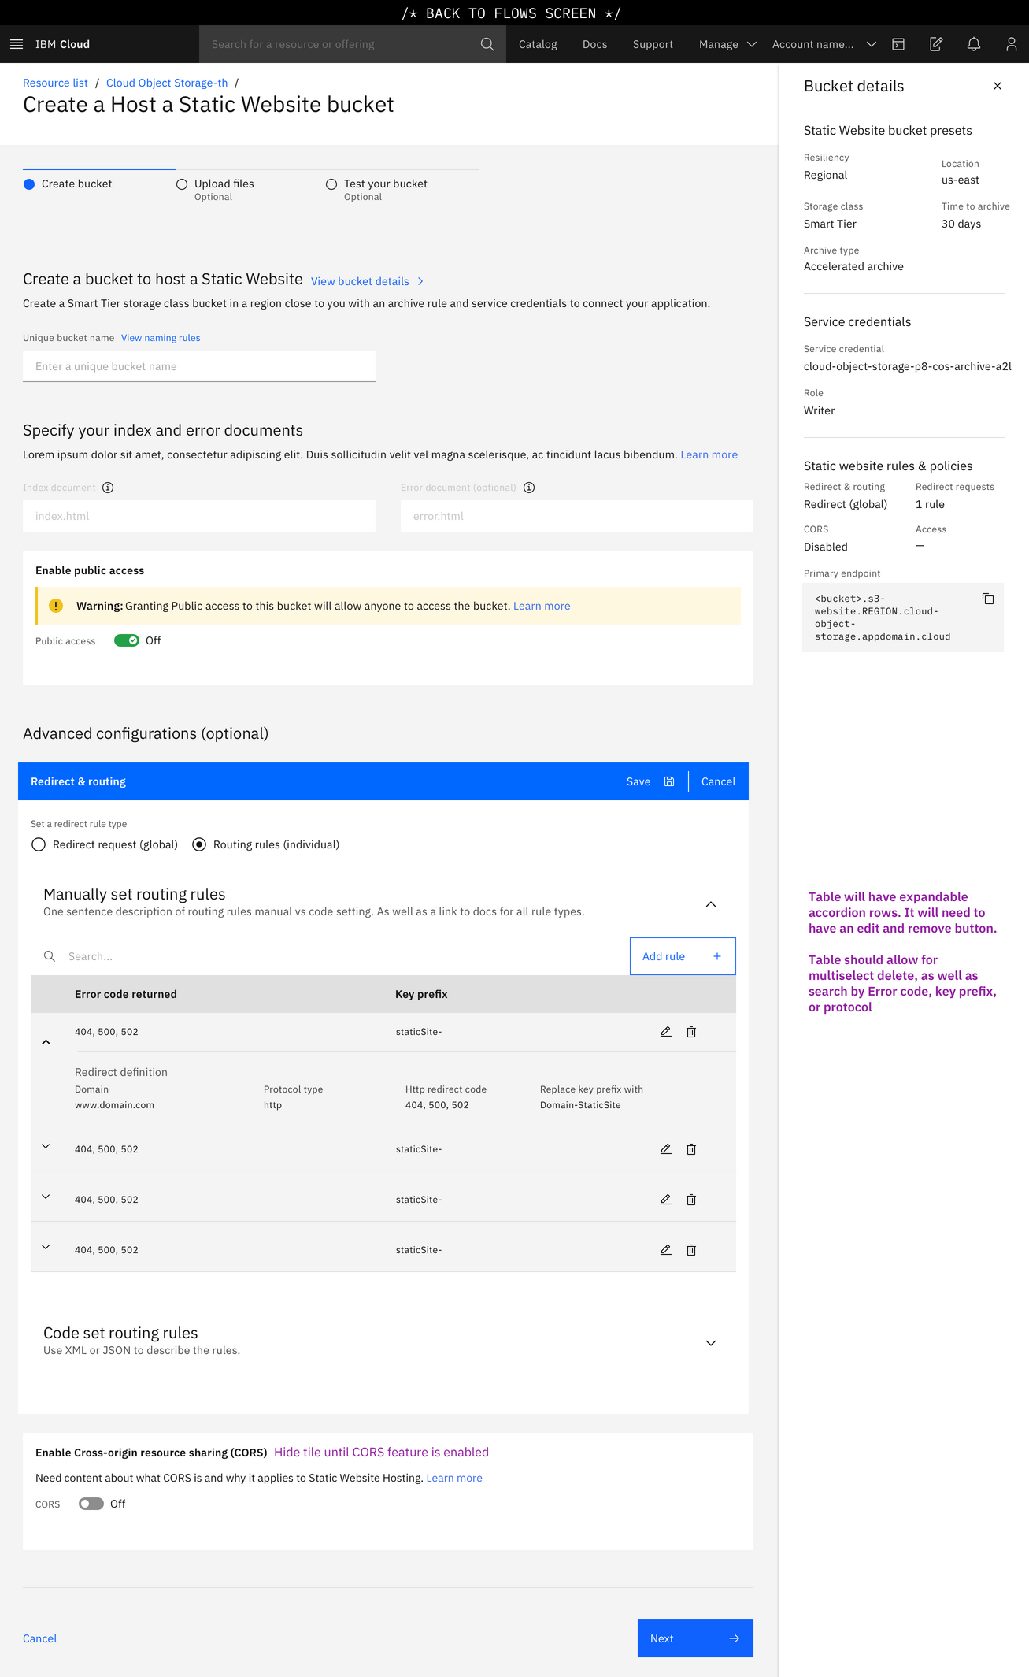Select Redirect request (global) radio
This screenshot has height=1677, width=1029.
(39, 844)
